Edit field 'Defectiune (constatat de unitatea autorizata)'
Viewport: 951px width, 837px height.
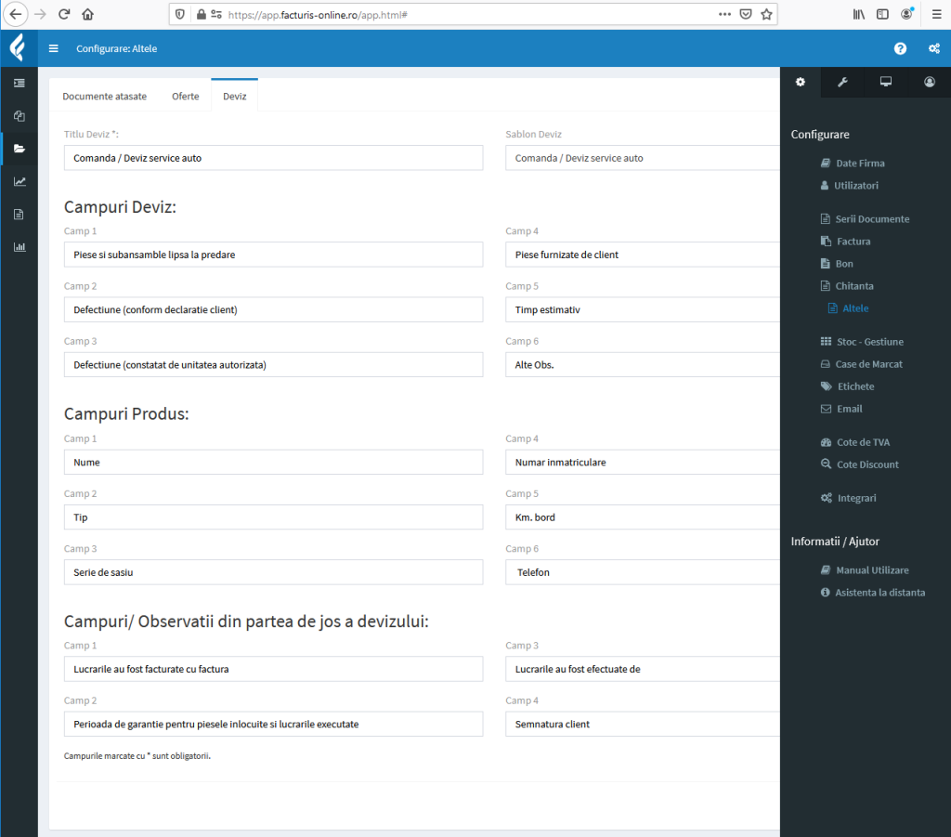tap(274, 365)
